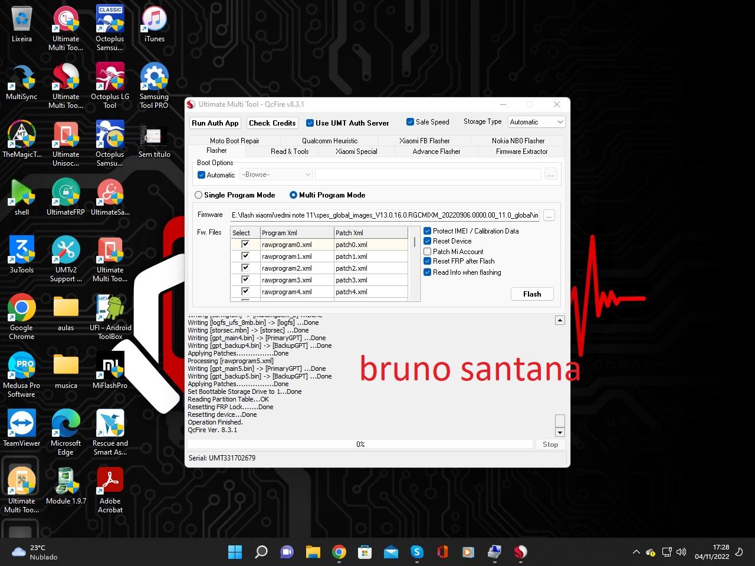The image size is (755, 566).
Task: Open the Lixeira recycle bin icon
Action: 22,25
